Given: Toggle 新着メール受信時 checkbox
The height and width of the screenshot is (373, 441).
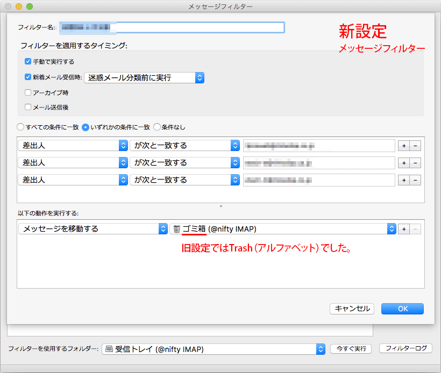Looking at the screenshot, I should [x=28, y=77].
